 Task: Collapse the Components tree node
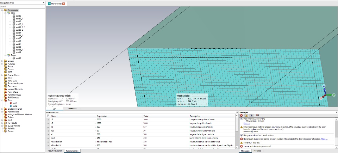point(2,10)
